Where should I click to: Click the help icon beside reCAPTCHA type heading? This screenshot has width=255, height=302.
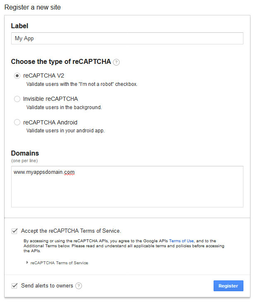click(116, 62)
